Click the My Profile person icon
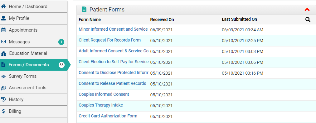 point(3,18)
